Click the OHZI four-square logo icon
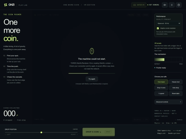 pos(6,5)
